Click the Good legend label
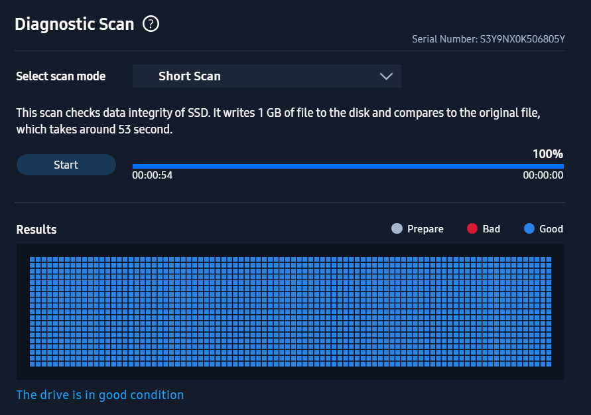Viewport: 591px width, 415px height. tap(551, 229)
